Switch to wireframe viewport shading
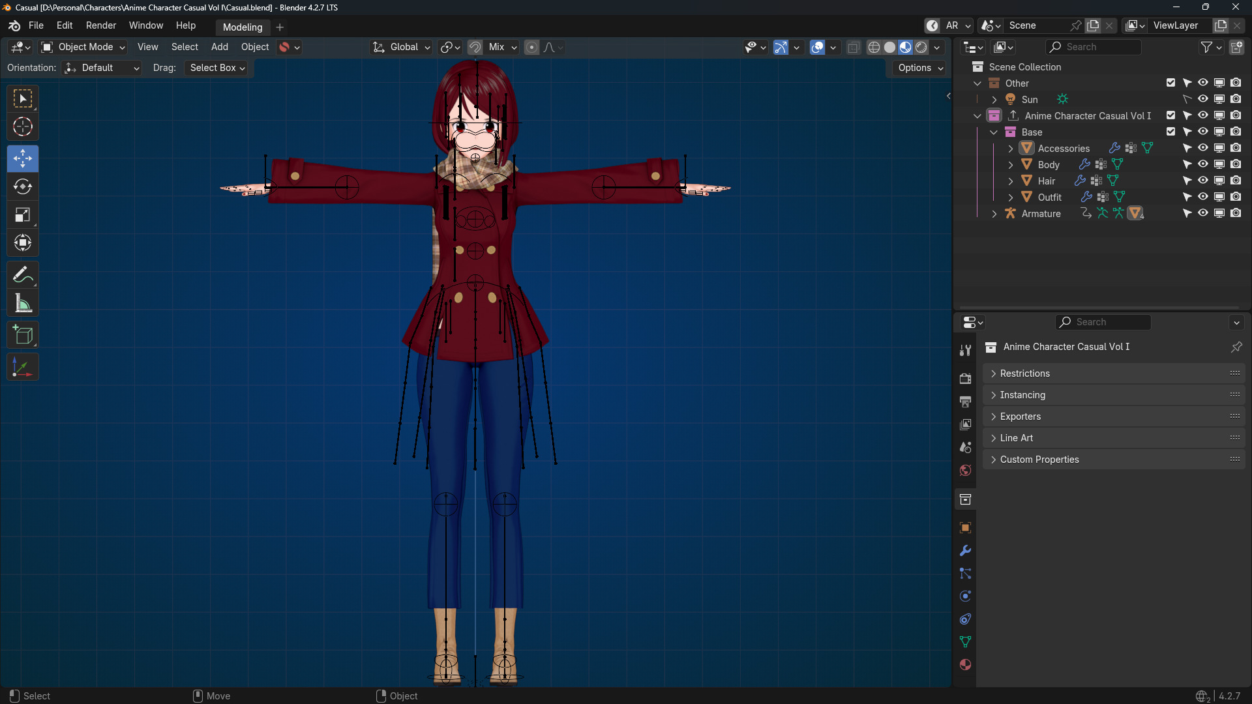This screenshot has width=1252, height=704. [x=874, y=47]
